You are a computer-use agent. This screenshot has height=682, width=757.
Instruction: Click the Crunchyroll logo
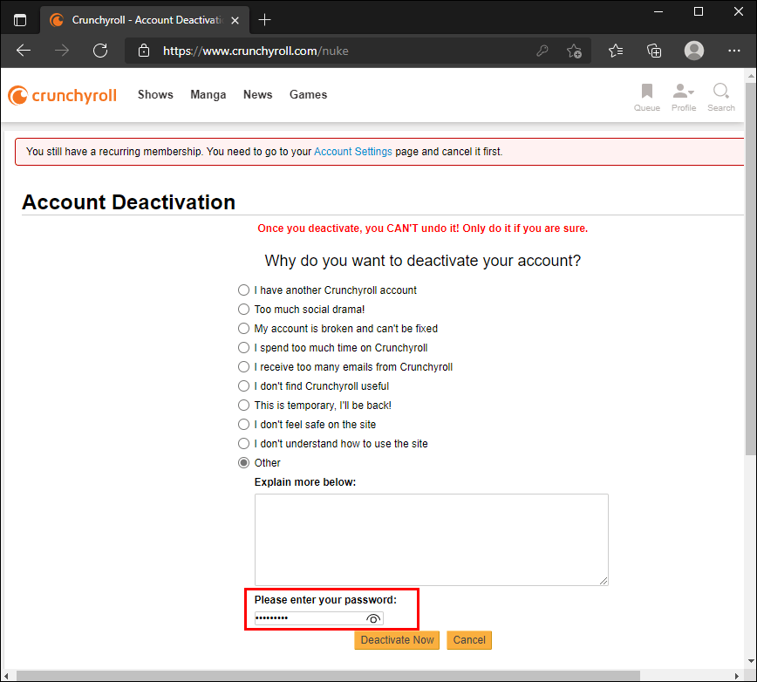click(x=62, y=95)
